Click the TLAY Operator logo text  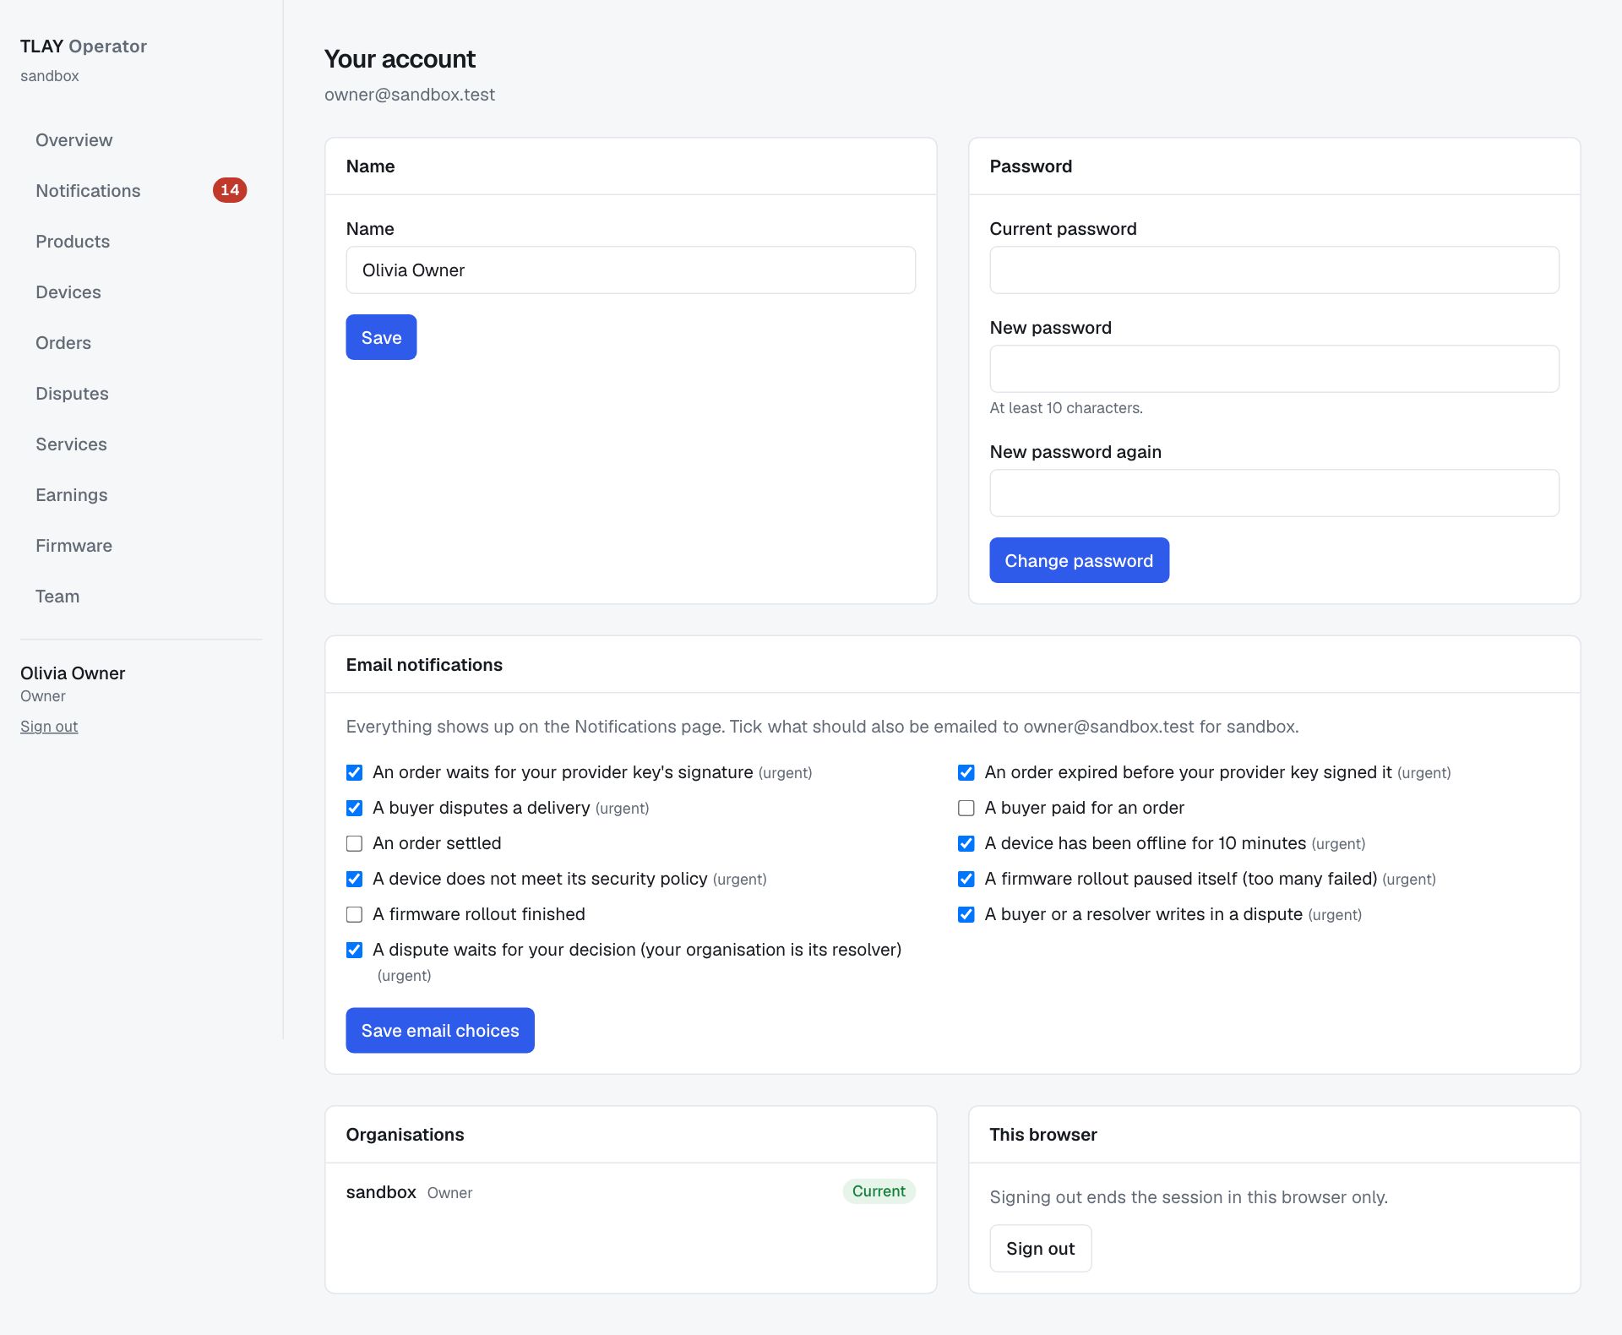pos(84,46)
